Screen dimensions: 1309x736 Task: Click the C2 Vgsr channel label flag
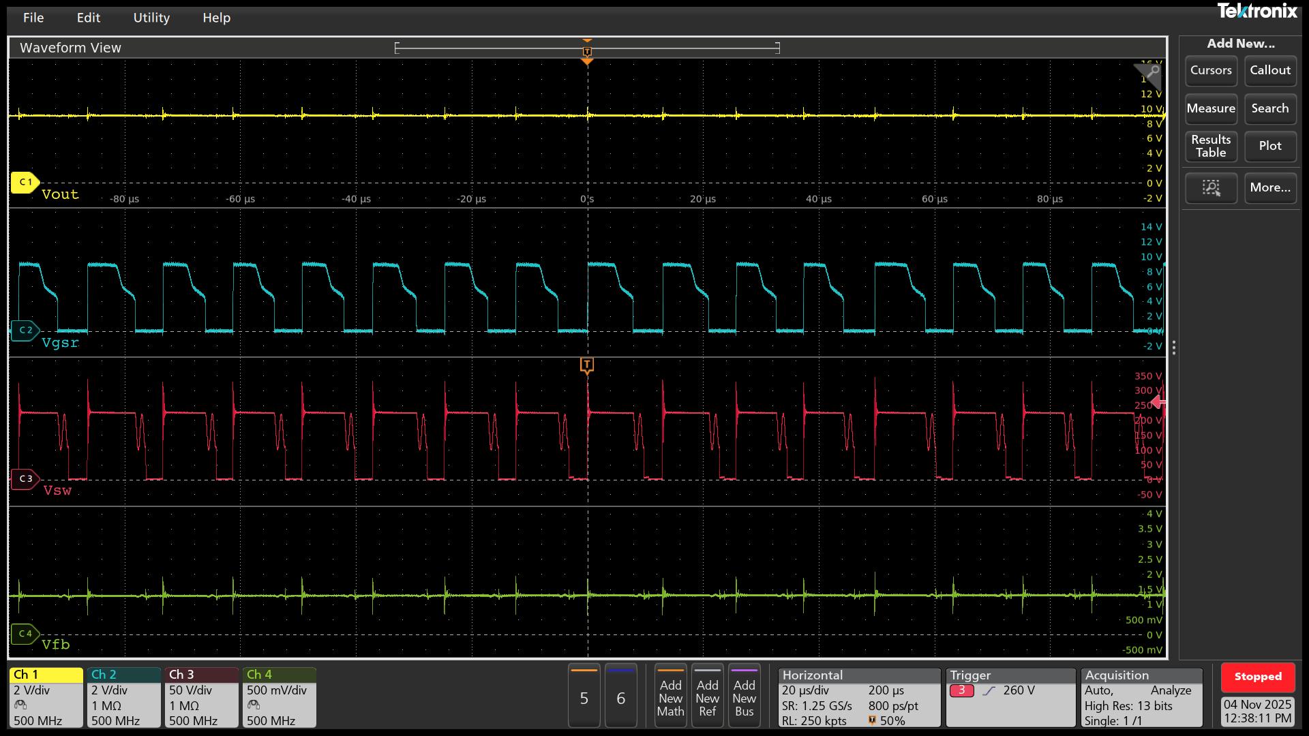25,329
